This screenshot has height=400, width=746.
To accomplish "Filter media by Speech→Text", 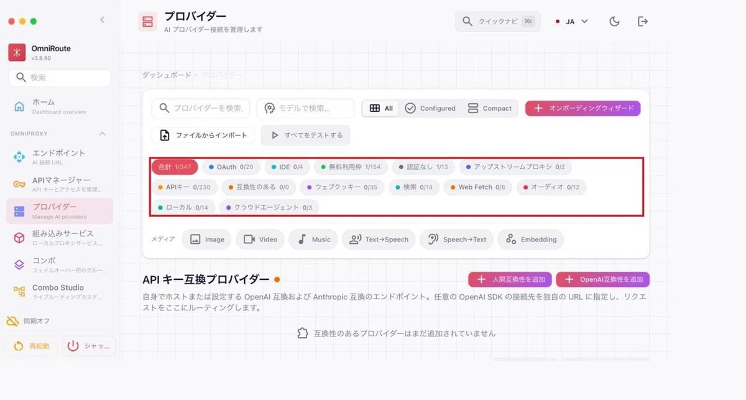I will 456,240.
